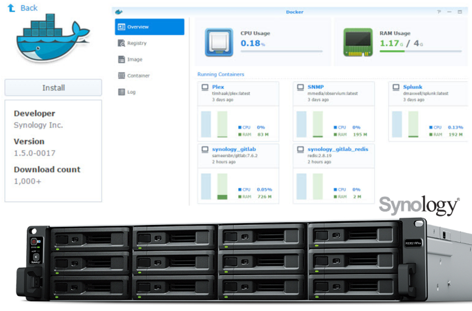Click the image name sameersbn/gitlab:7.6.2
The image size is (472, 311).
pos(235,155)
